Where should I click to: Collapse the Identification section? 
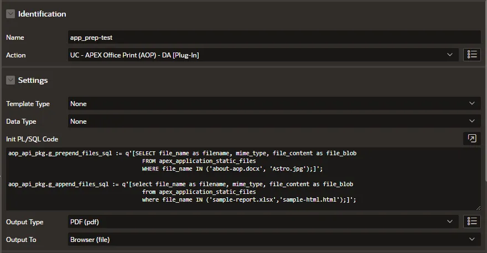tap(11, 14)
